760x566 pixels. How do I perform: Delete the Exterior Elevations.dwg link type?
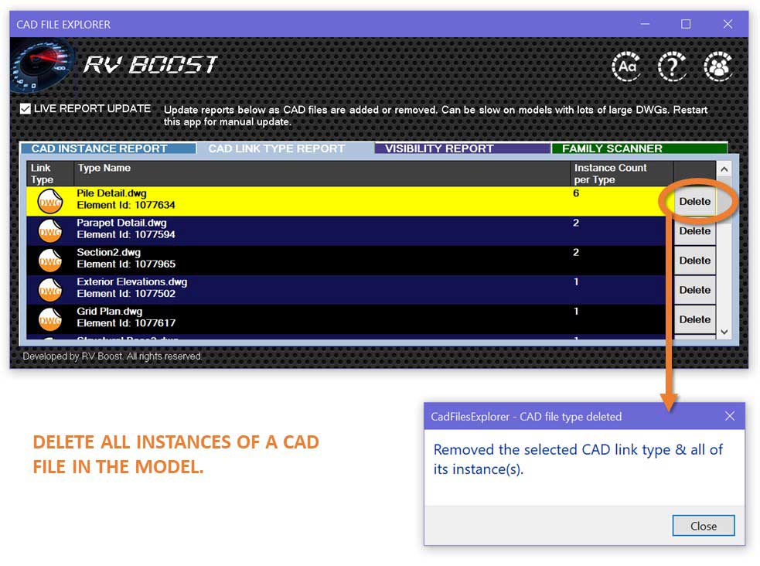pyautogui.click(x=694, y=290)
